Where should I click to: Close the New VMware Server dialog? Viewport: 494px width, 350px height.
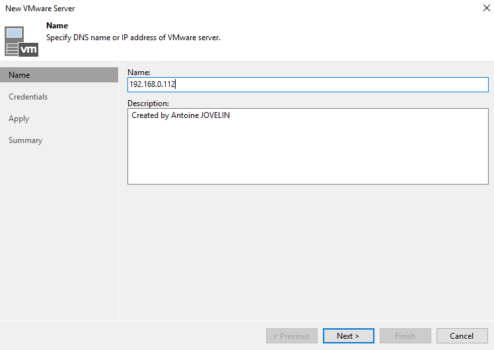point(487,8)
